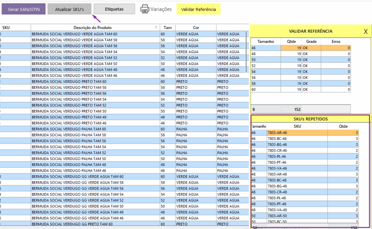Sort by the Tam column header
This screenshot has height=229, width=372.
point(167,28)
